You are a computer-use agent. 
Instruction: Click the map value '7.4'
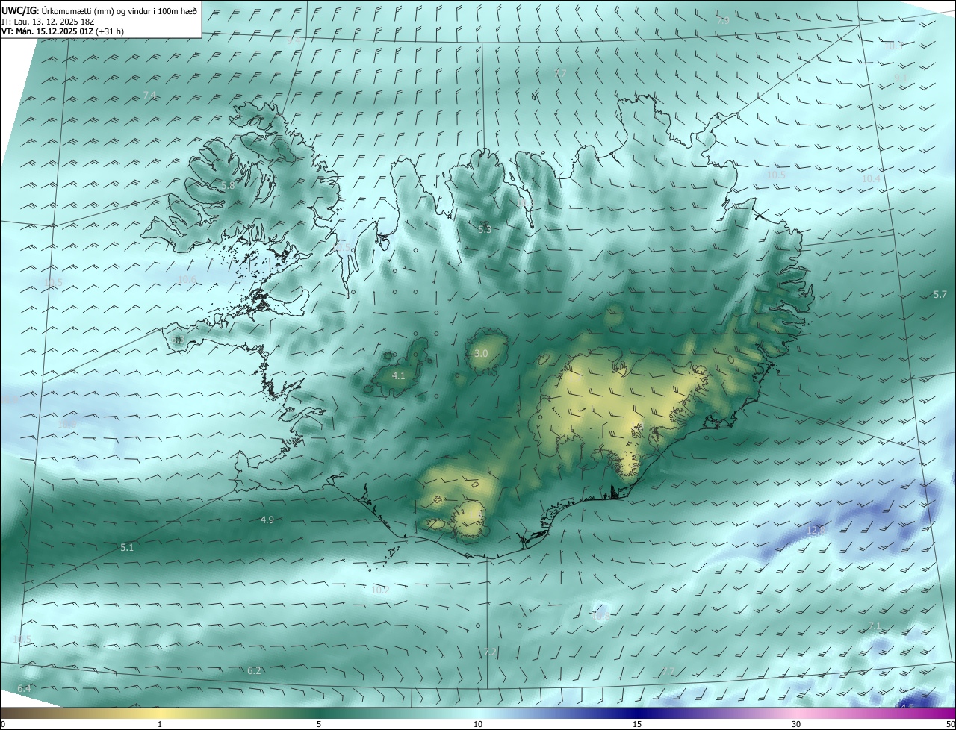tap(149, 96)
